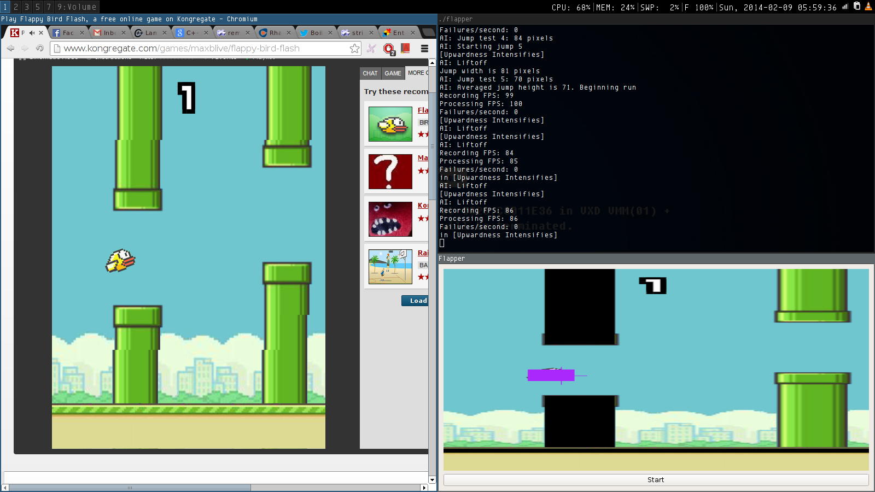Viewport: 875px width, 492px height.
Task: Switch to the Gmail Inbox tab
Action: pos(109,33)
